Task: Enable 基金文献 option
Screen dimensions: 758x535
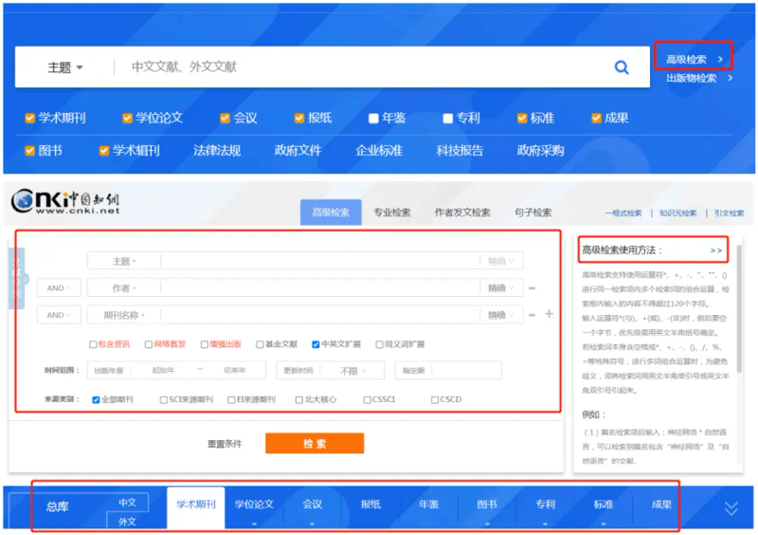Action: point(260,344)
